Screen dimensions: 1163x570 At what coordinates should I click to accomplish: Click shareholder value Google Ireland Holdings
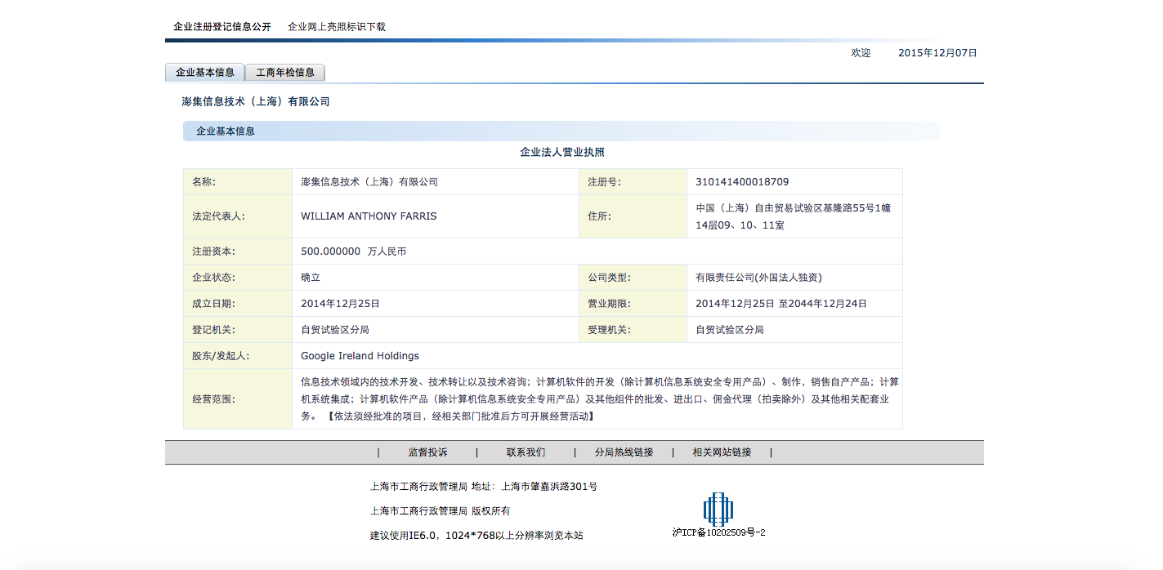pos(360,356)
